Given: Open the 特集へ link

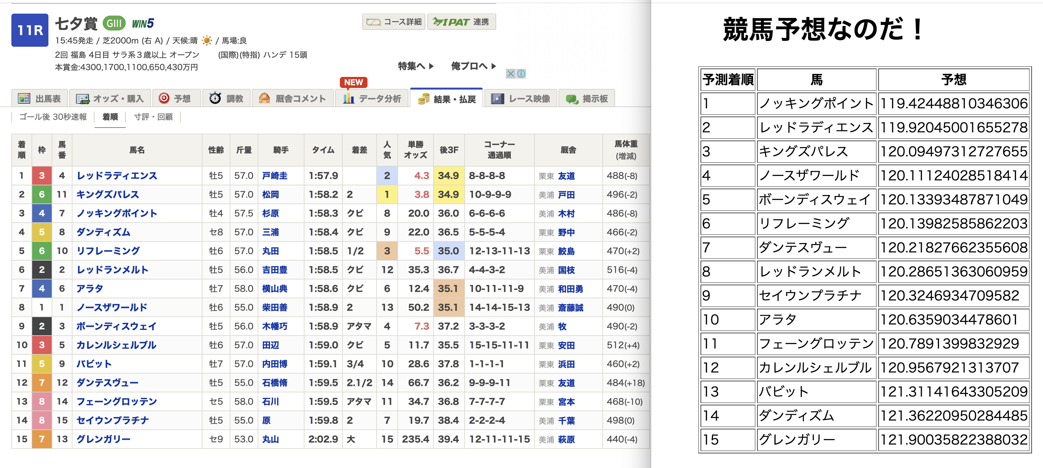Looking at the screenshot, I should coord(416,66).
